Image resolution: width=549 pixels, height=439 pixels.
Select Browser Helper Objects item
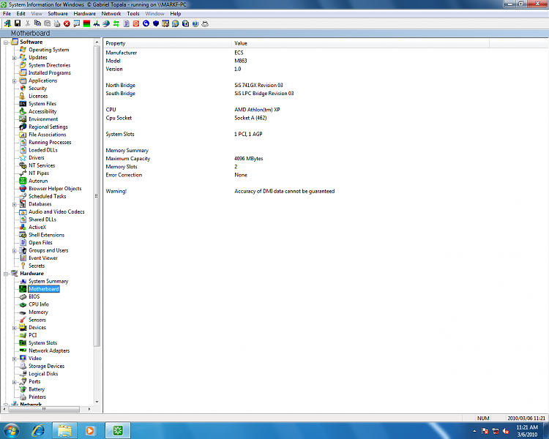[x=55, y=189]
